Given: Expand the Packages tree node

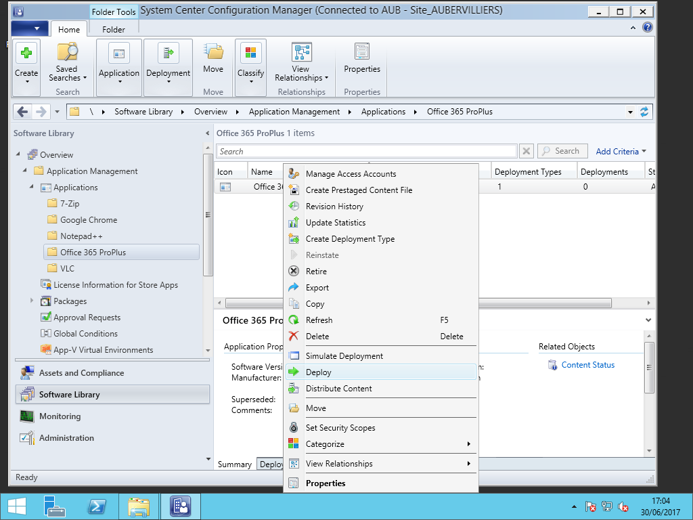Looking at the screenshot, I should pyautogui.click(x=32, y=301).
